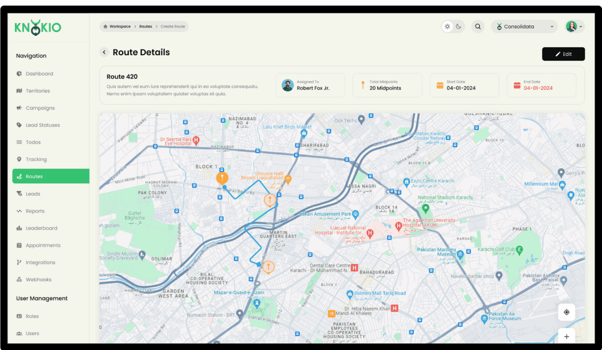Open the user avatar menu
The height and width of the screenshot is (350, 602).
pos(575,26)
